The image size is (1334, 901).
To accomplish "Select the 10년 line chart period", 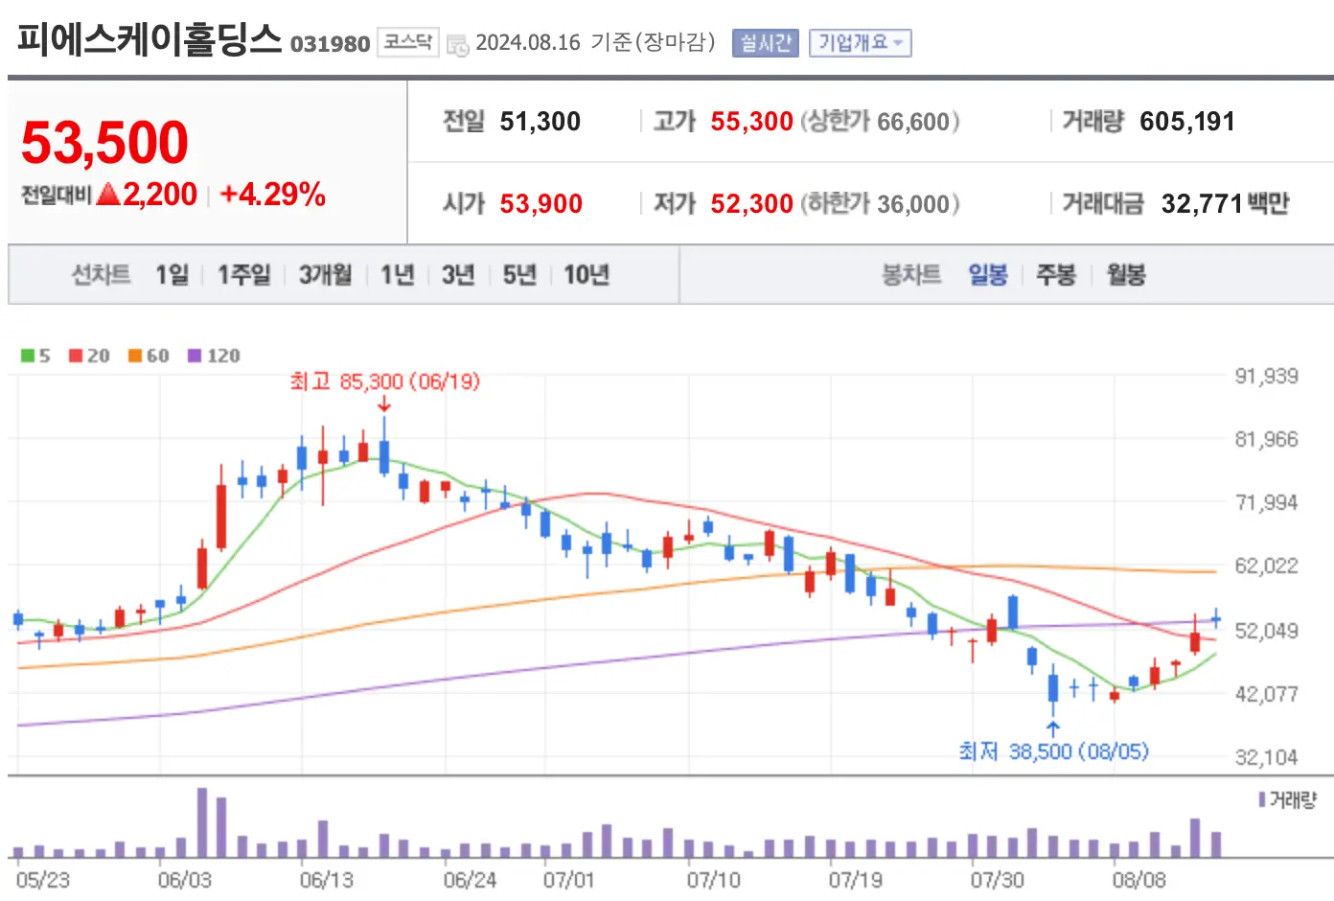I will pos(586,275).
